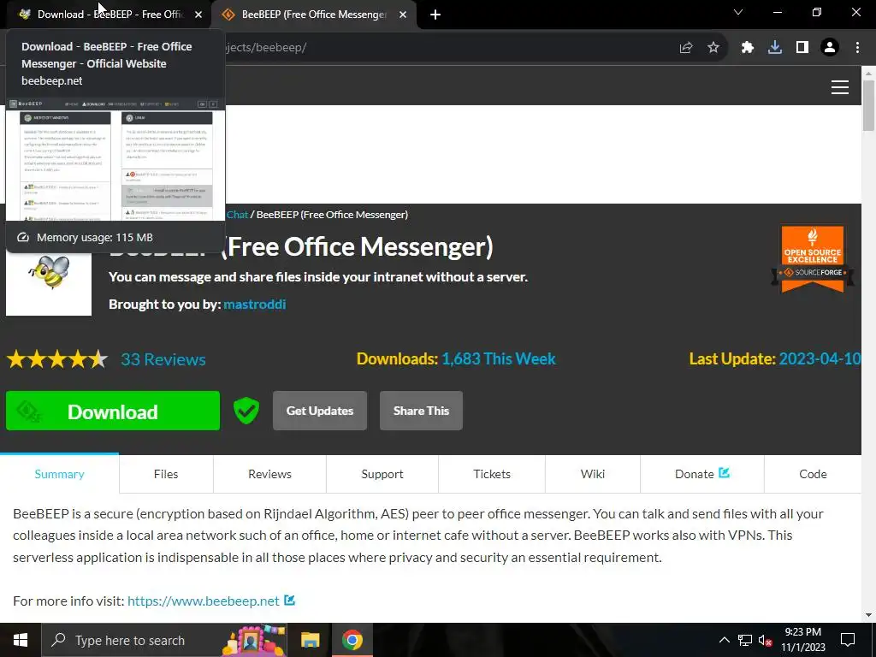Click the Open Source Excellence badge
This screenshot has height=657, width=876.
[813, 259]
